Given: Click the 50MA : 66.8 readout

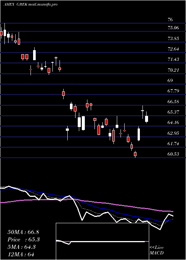Looking at the screenshot, I should coord(23,232).
